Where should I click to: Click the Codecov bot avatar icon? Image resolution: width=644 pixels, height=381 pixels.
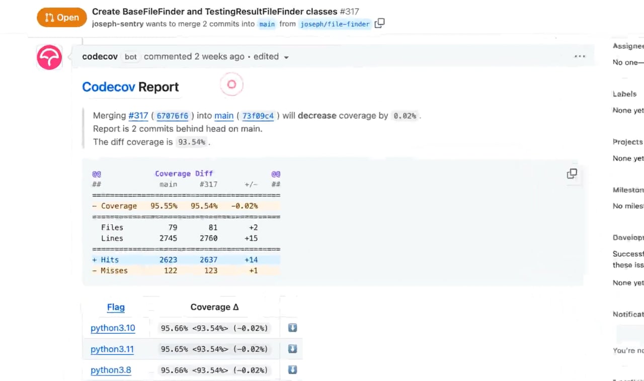pyautogui.click(x=49, y=57)
